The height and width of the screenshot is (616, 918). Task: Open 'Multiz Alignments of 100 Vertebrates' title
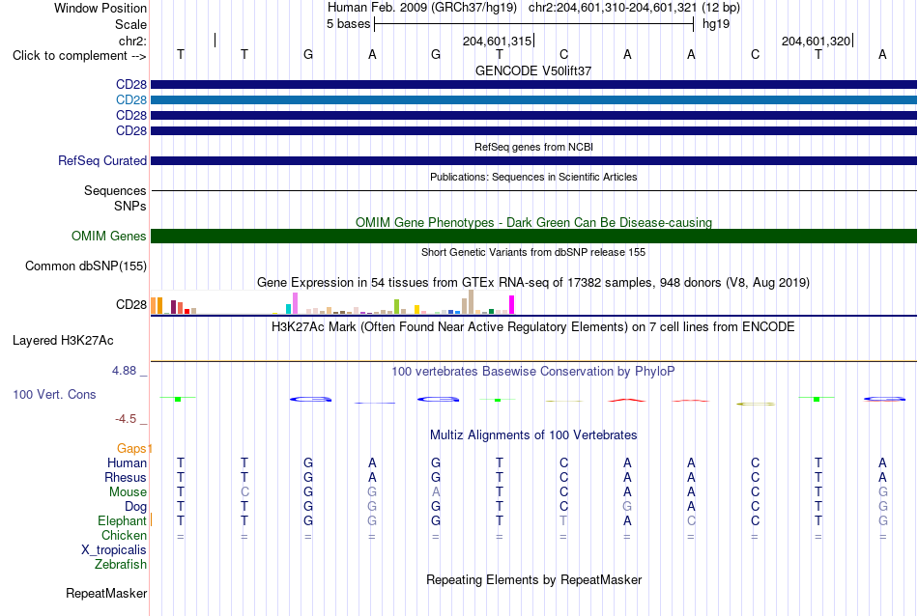tap(533, 435)
